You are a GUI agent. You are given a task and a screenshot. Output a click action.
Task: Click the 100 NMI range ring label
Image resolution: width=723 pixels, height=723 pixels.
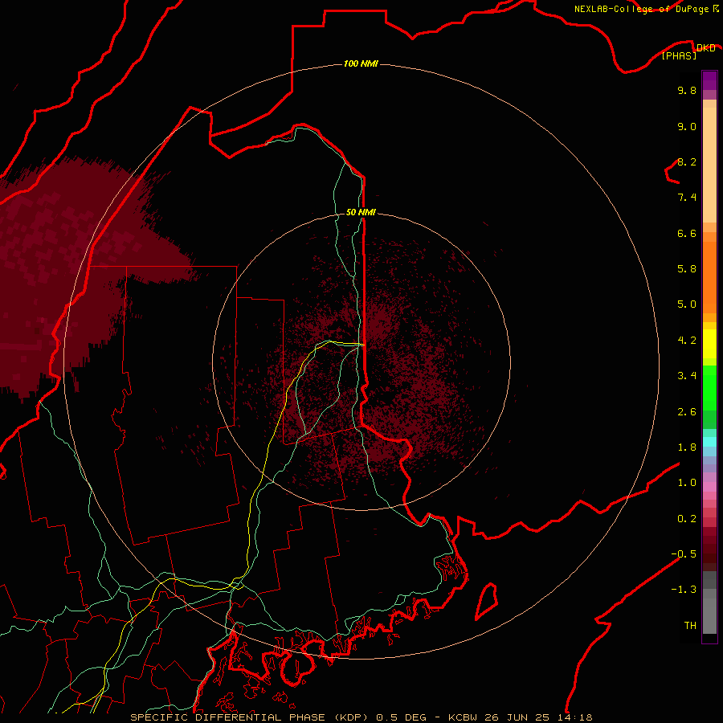(x=361, y=63)
